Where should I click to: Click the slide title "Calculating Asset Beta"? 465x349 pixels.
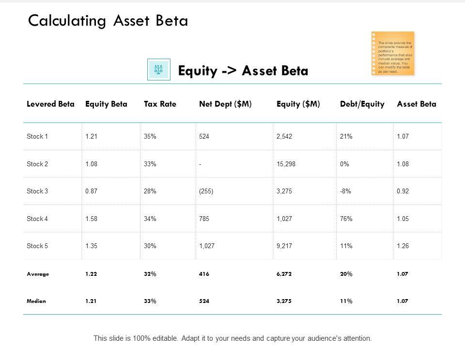[x=108, y=21]
